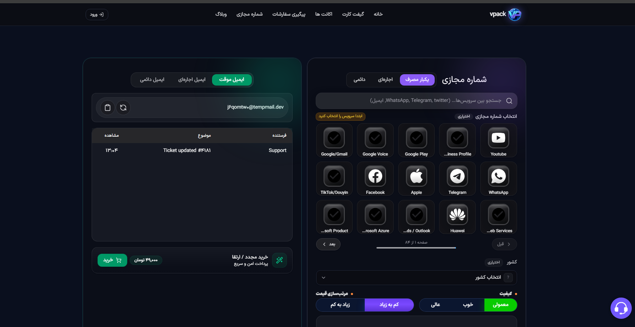The height and width of the screenshot is (327, 635).
Task: Expand the انتخاب کشور country dropdown
Action: coord(416,278)
